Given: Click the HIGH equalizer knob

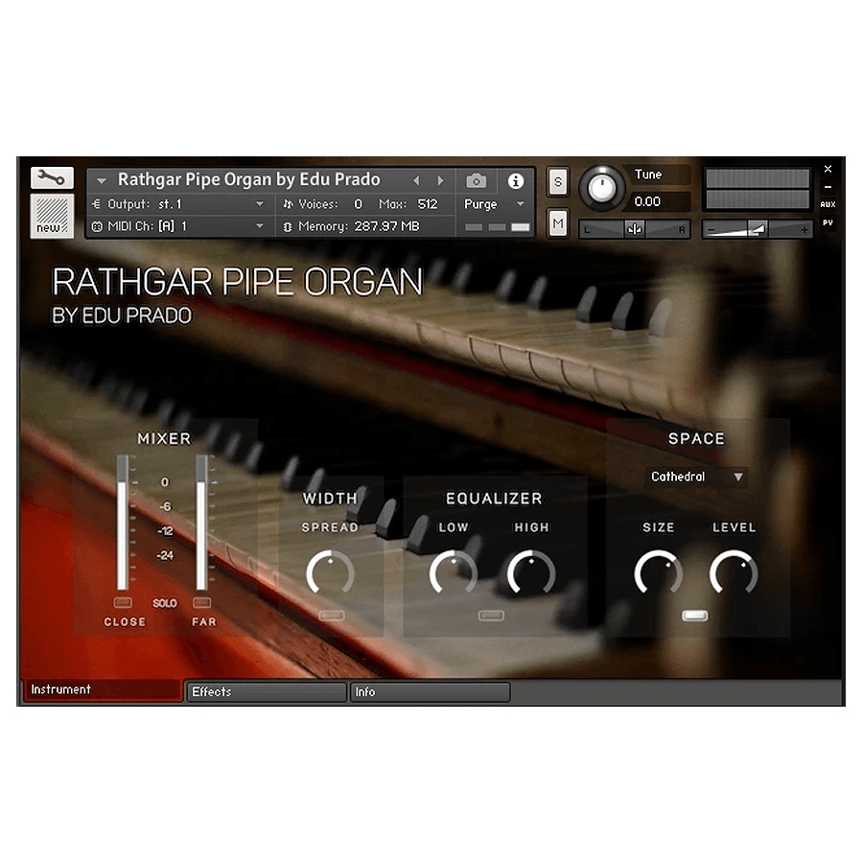Looking at the screenshot, I should (531, 573).
